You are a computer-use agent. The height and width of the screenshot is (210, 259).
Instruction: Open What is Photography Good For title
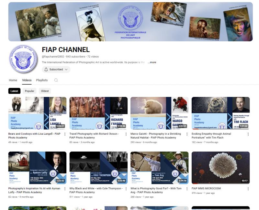coord(156,190)
